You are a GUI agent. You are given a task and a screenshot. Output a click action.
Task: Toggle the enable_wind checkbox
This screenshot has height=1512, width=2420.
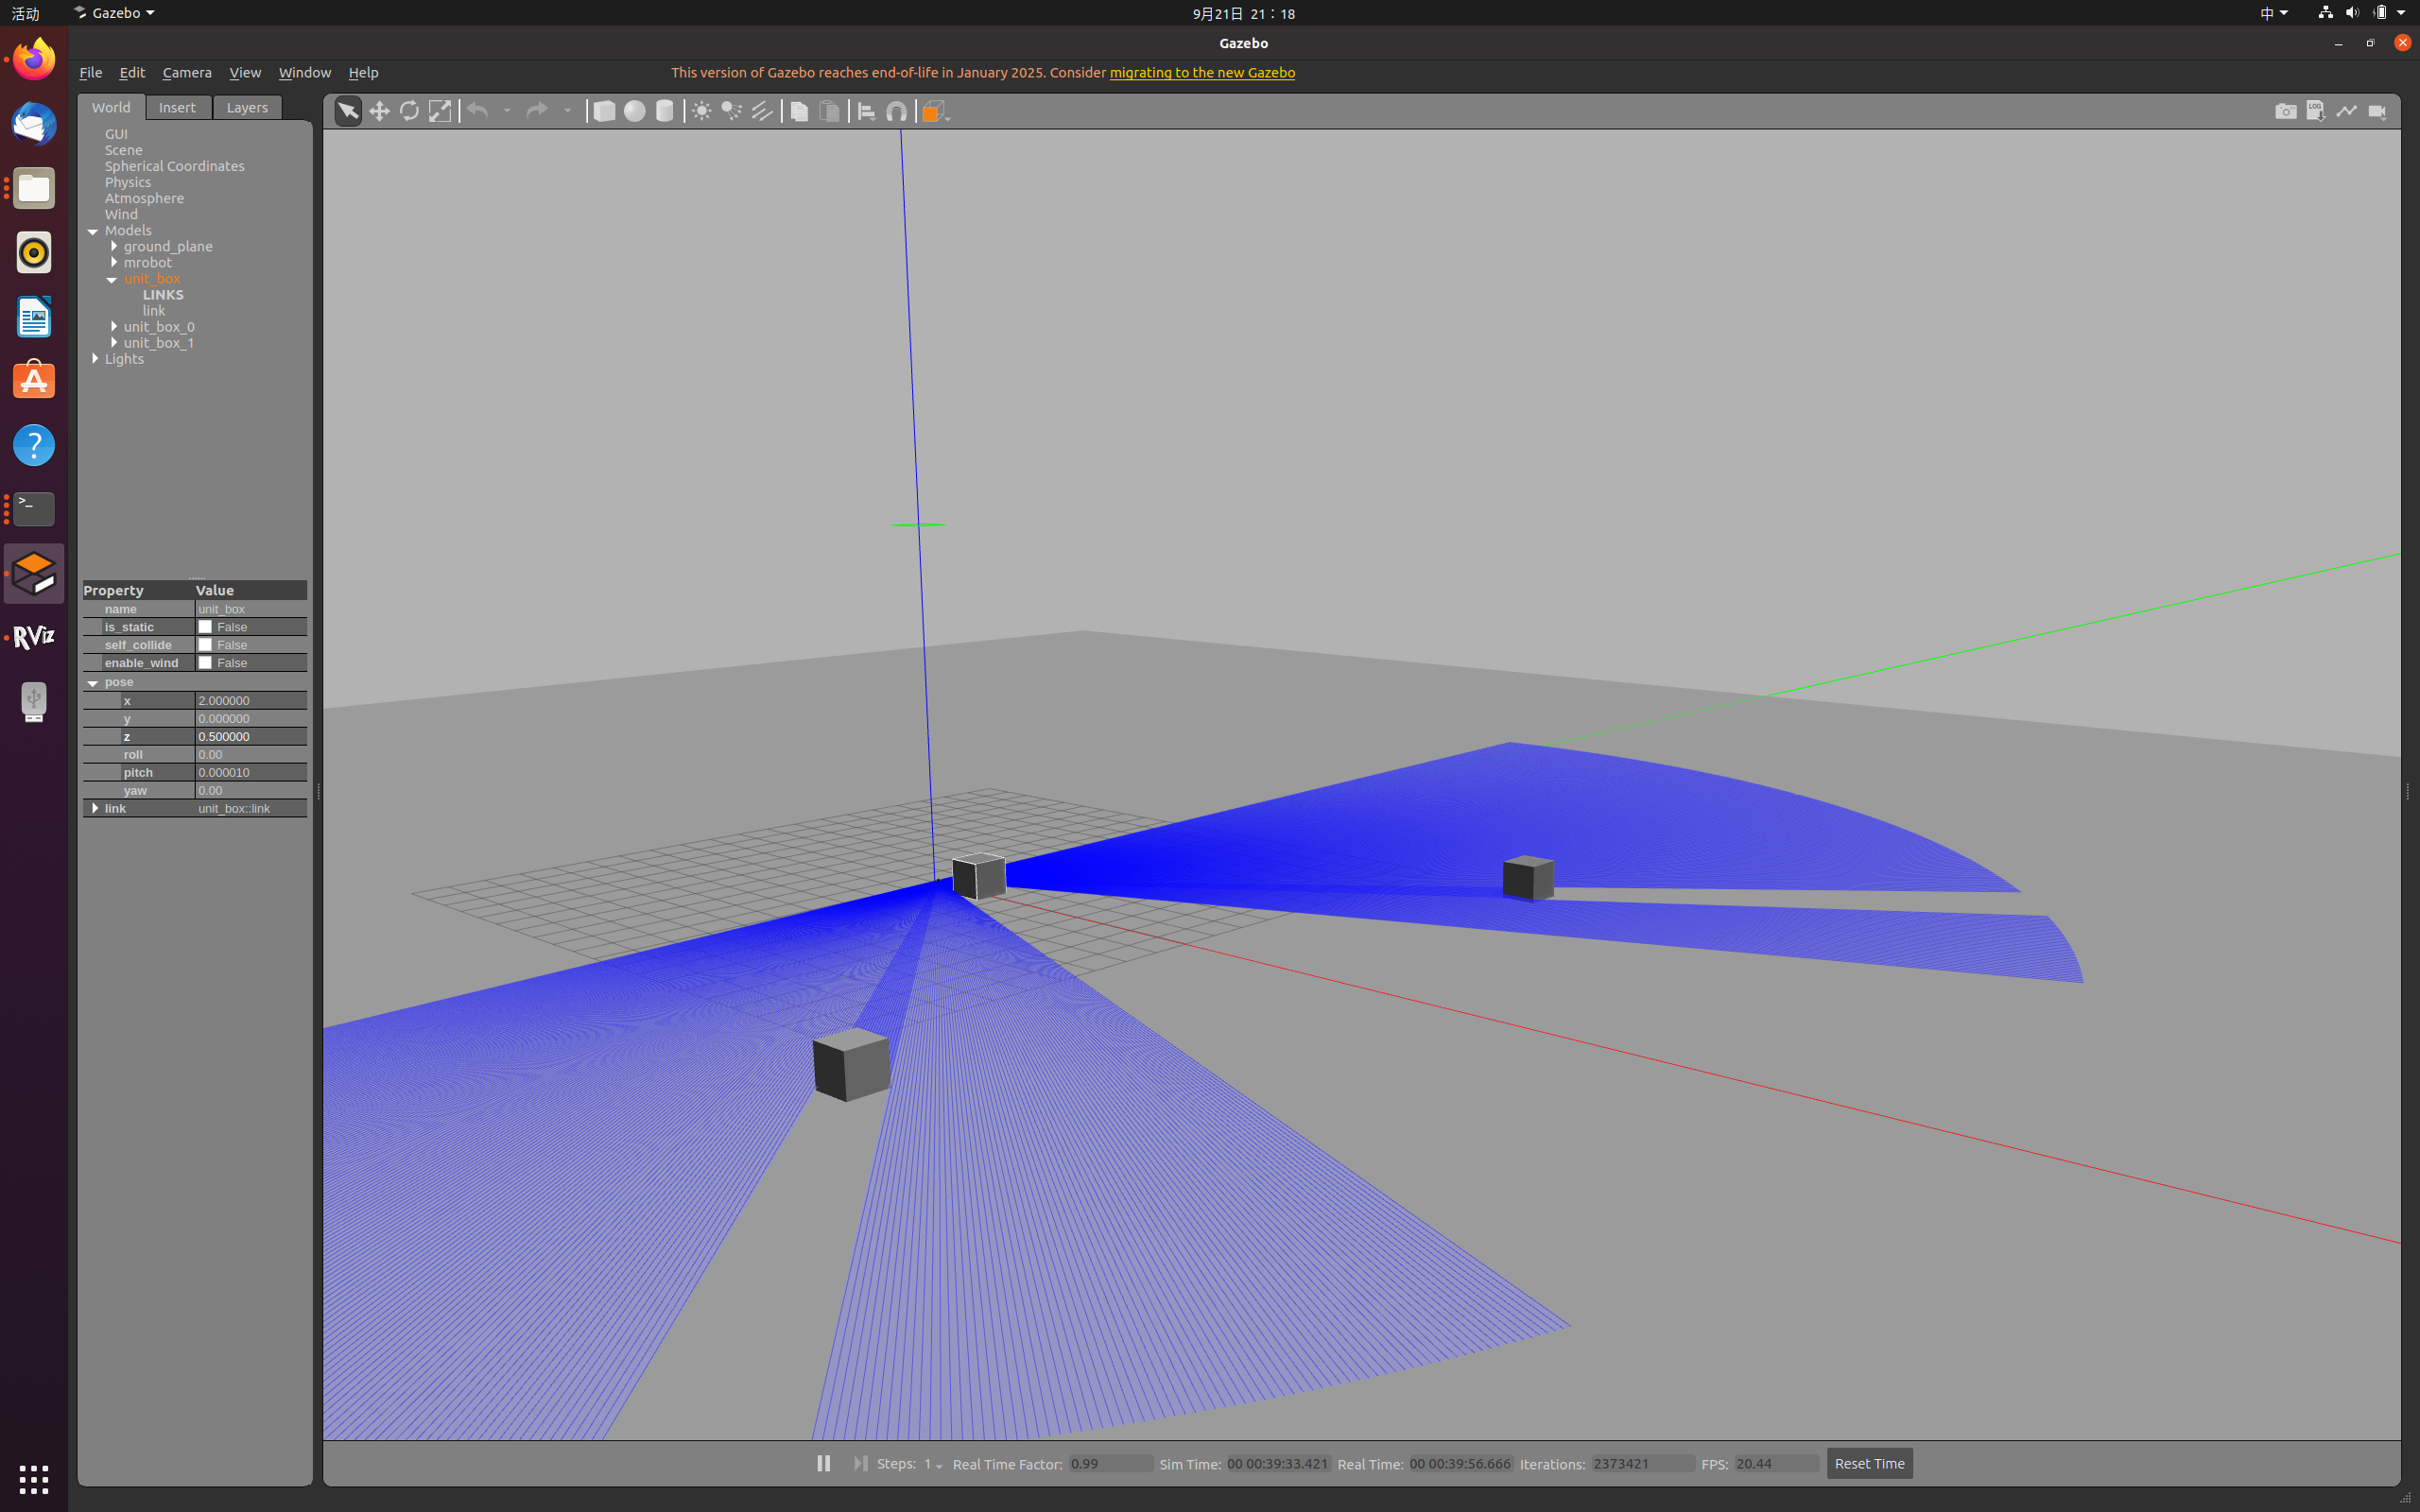pyautogui.click(x=205, y=663)
